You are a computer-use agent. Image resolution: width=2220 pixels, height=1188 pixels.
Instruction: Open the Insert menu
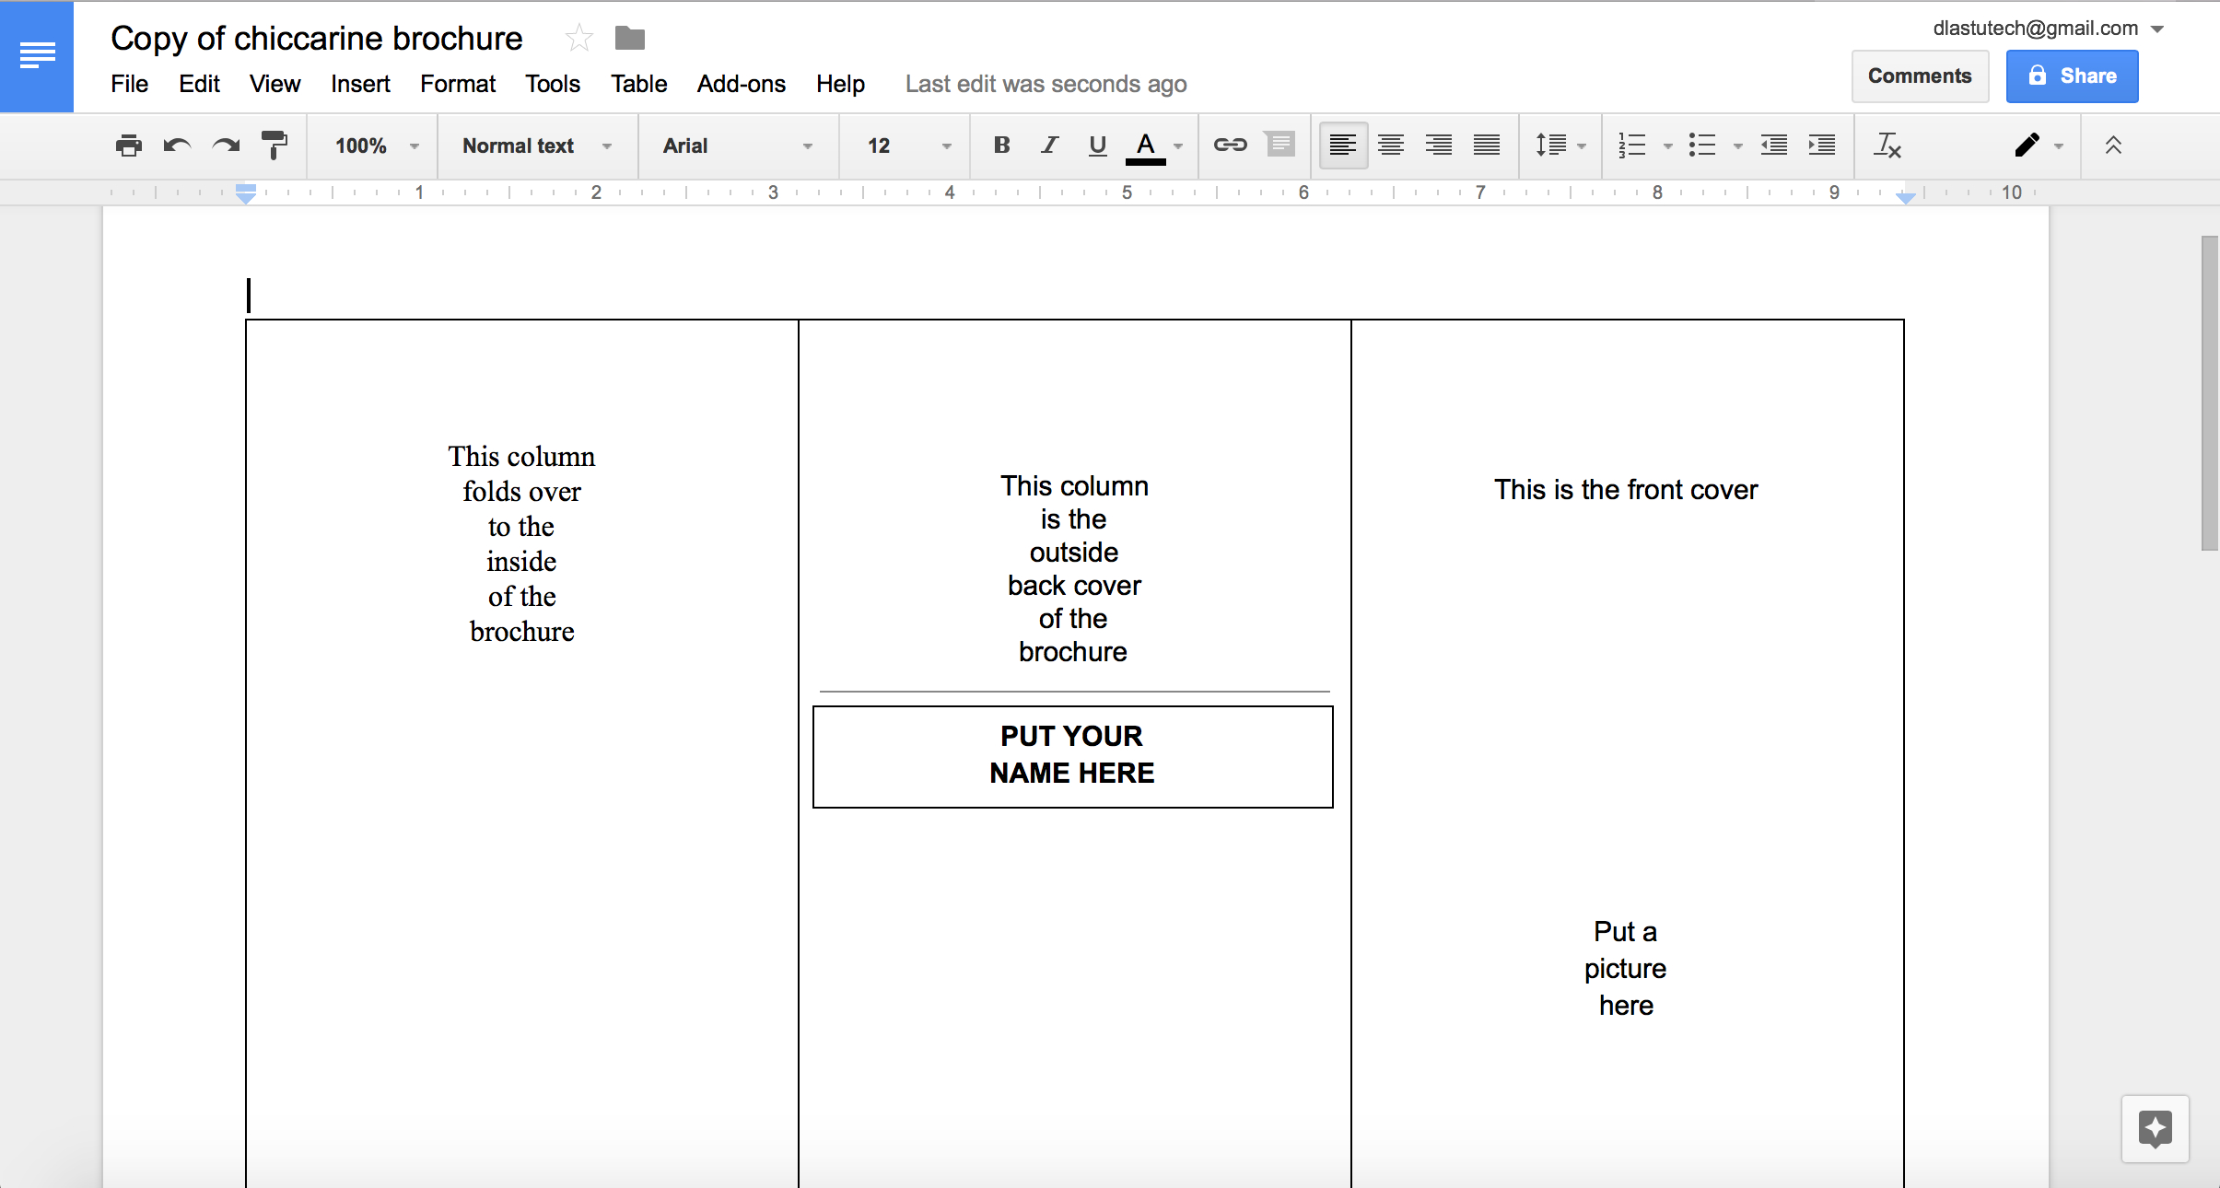(358, 84)
